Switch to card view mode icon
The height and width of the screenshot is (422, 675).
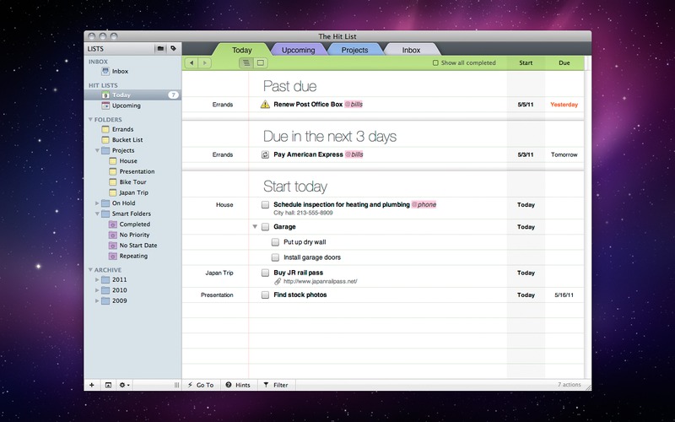click(261, 62)
